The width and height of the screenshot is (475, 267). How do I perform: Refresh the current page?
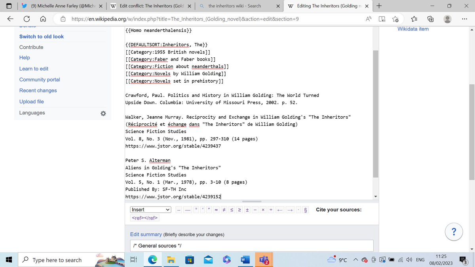click(x=27, y=19)
